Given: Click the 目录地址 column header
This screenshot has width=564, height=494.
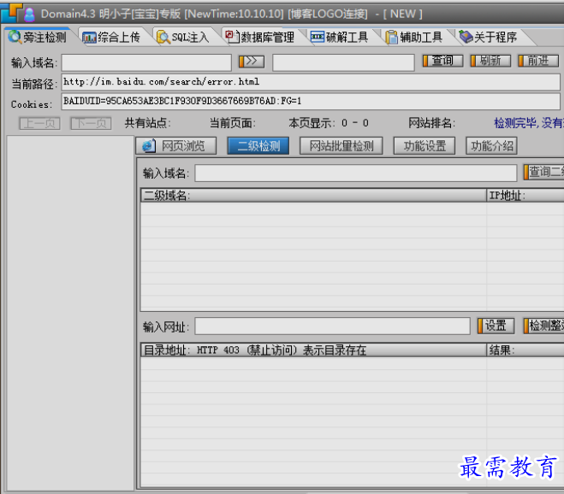Looking at the screenshot, I should point(313,350).
